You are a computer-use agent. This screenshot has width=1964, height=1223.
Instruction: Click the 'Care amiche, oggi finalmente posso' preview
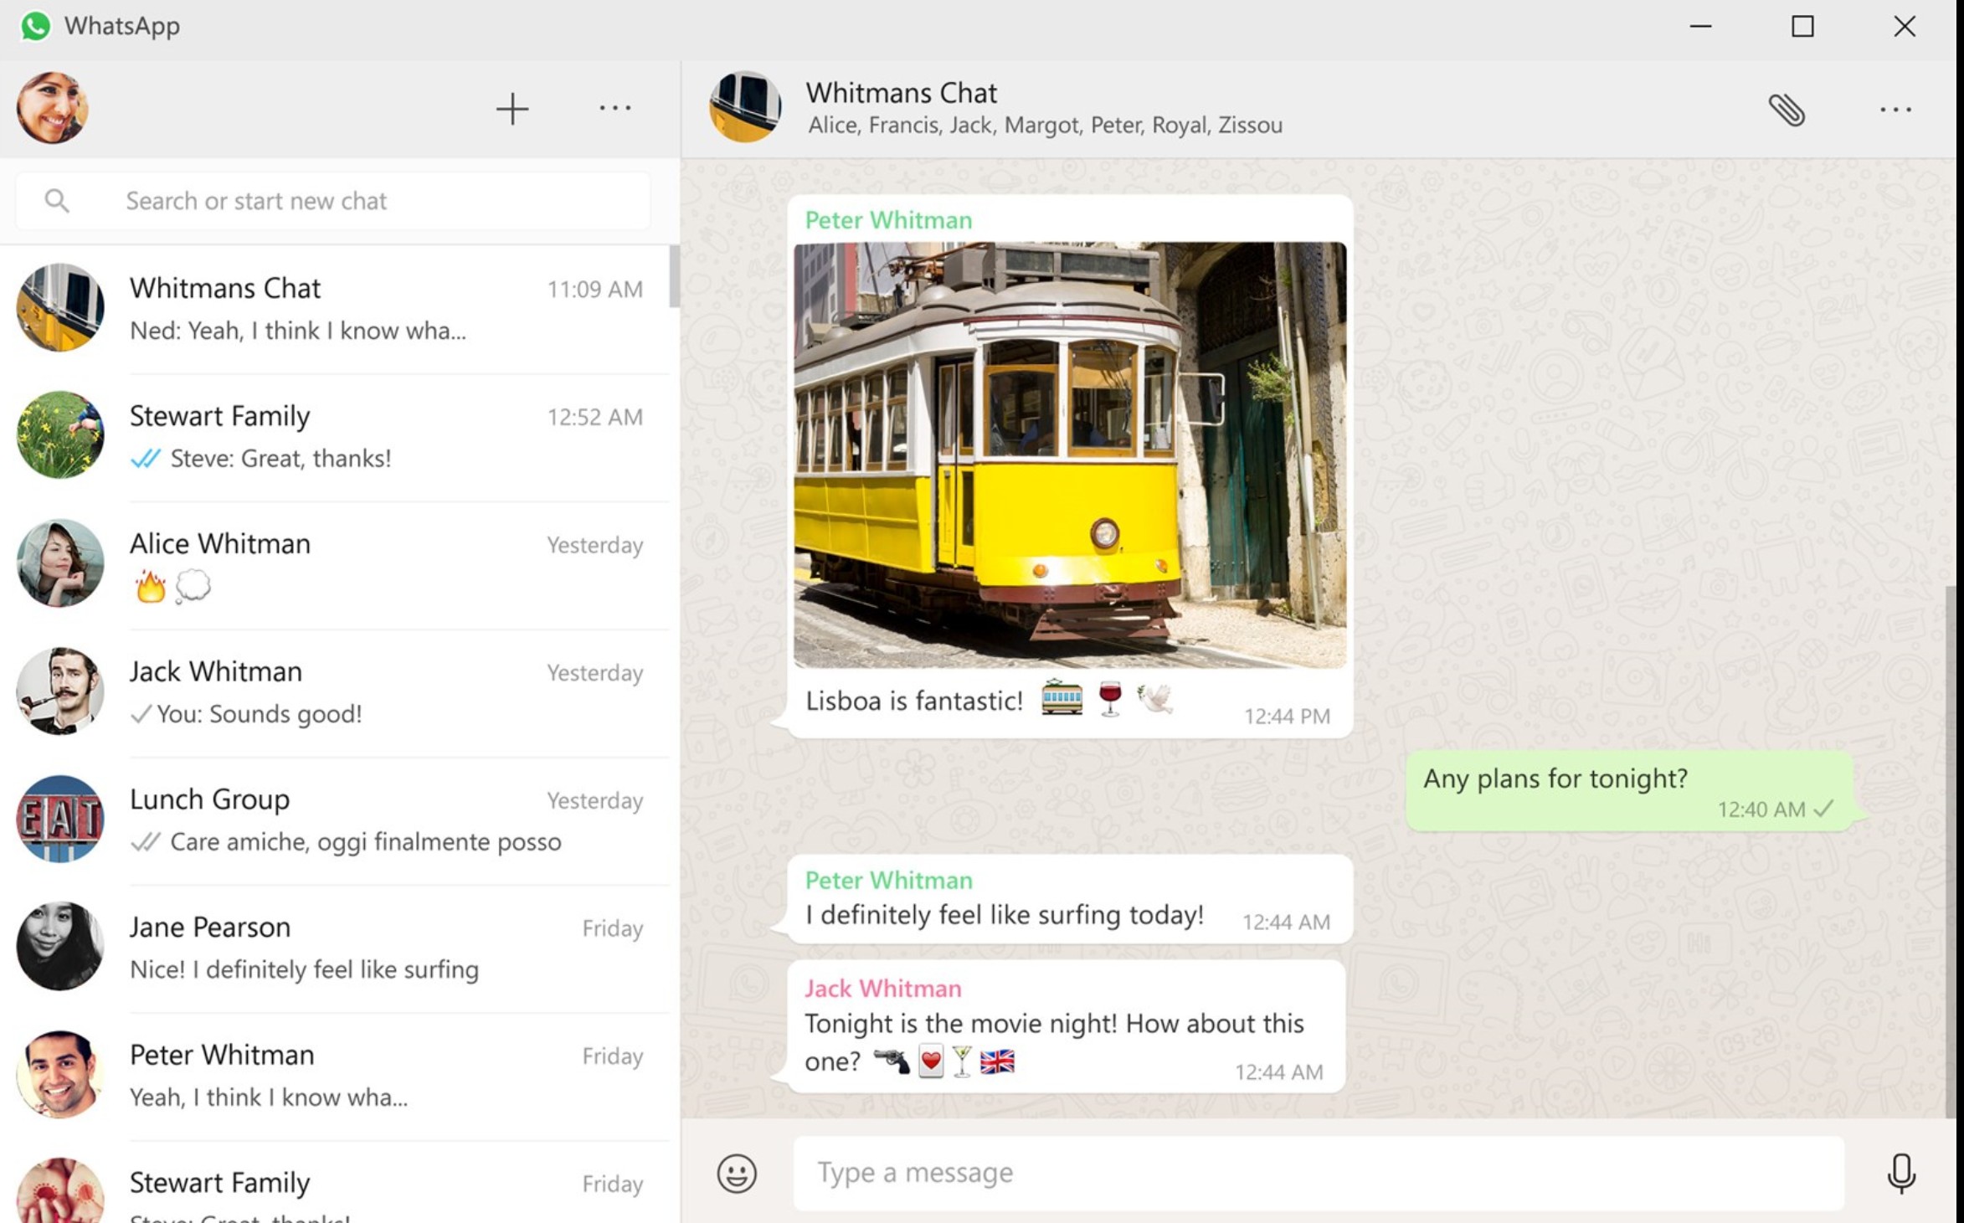pos(366,842)
